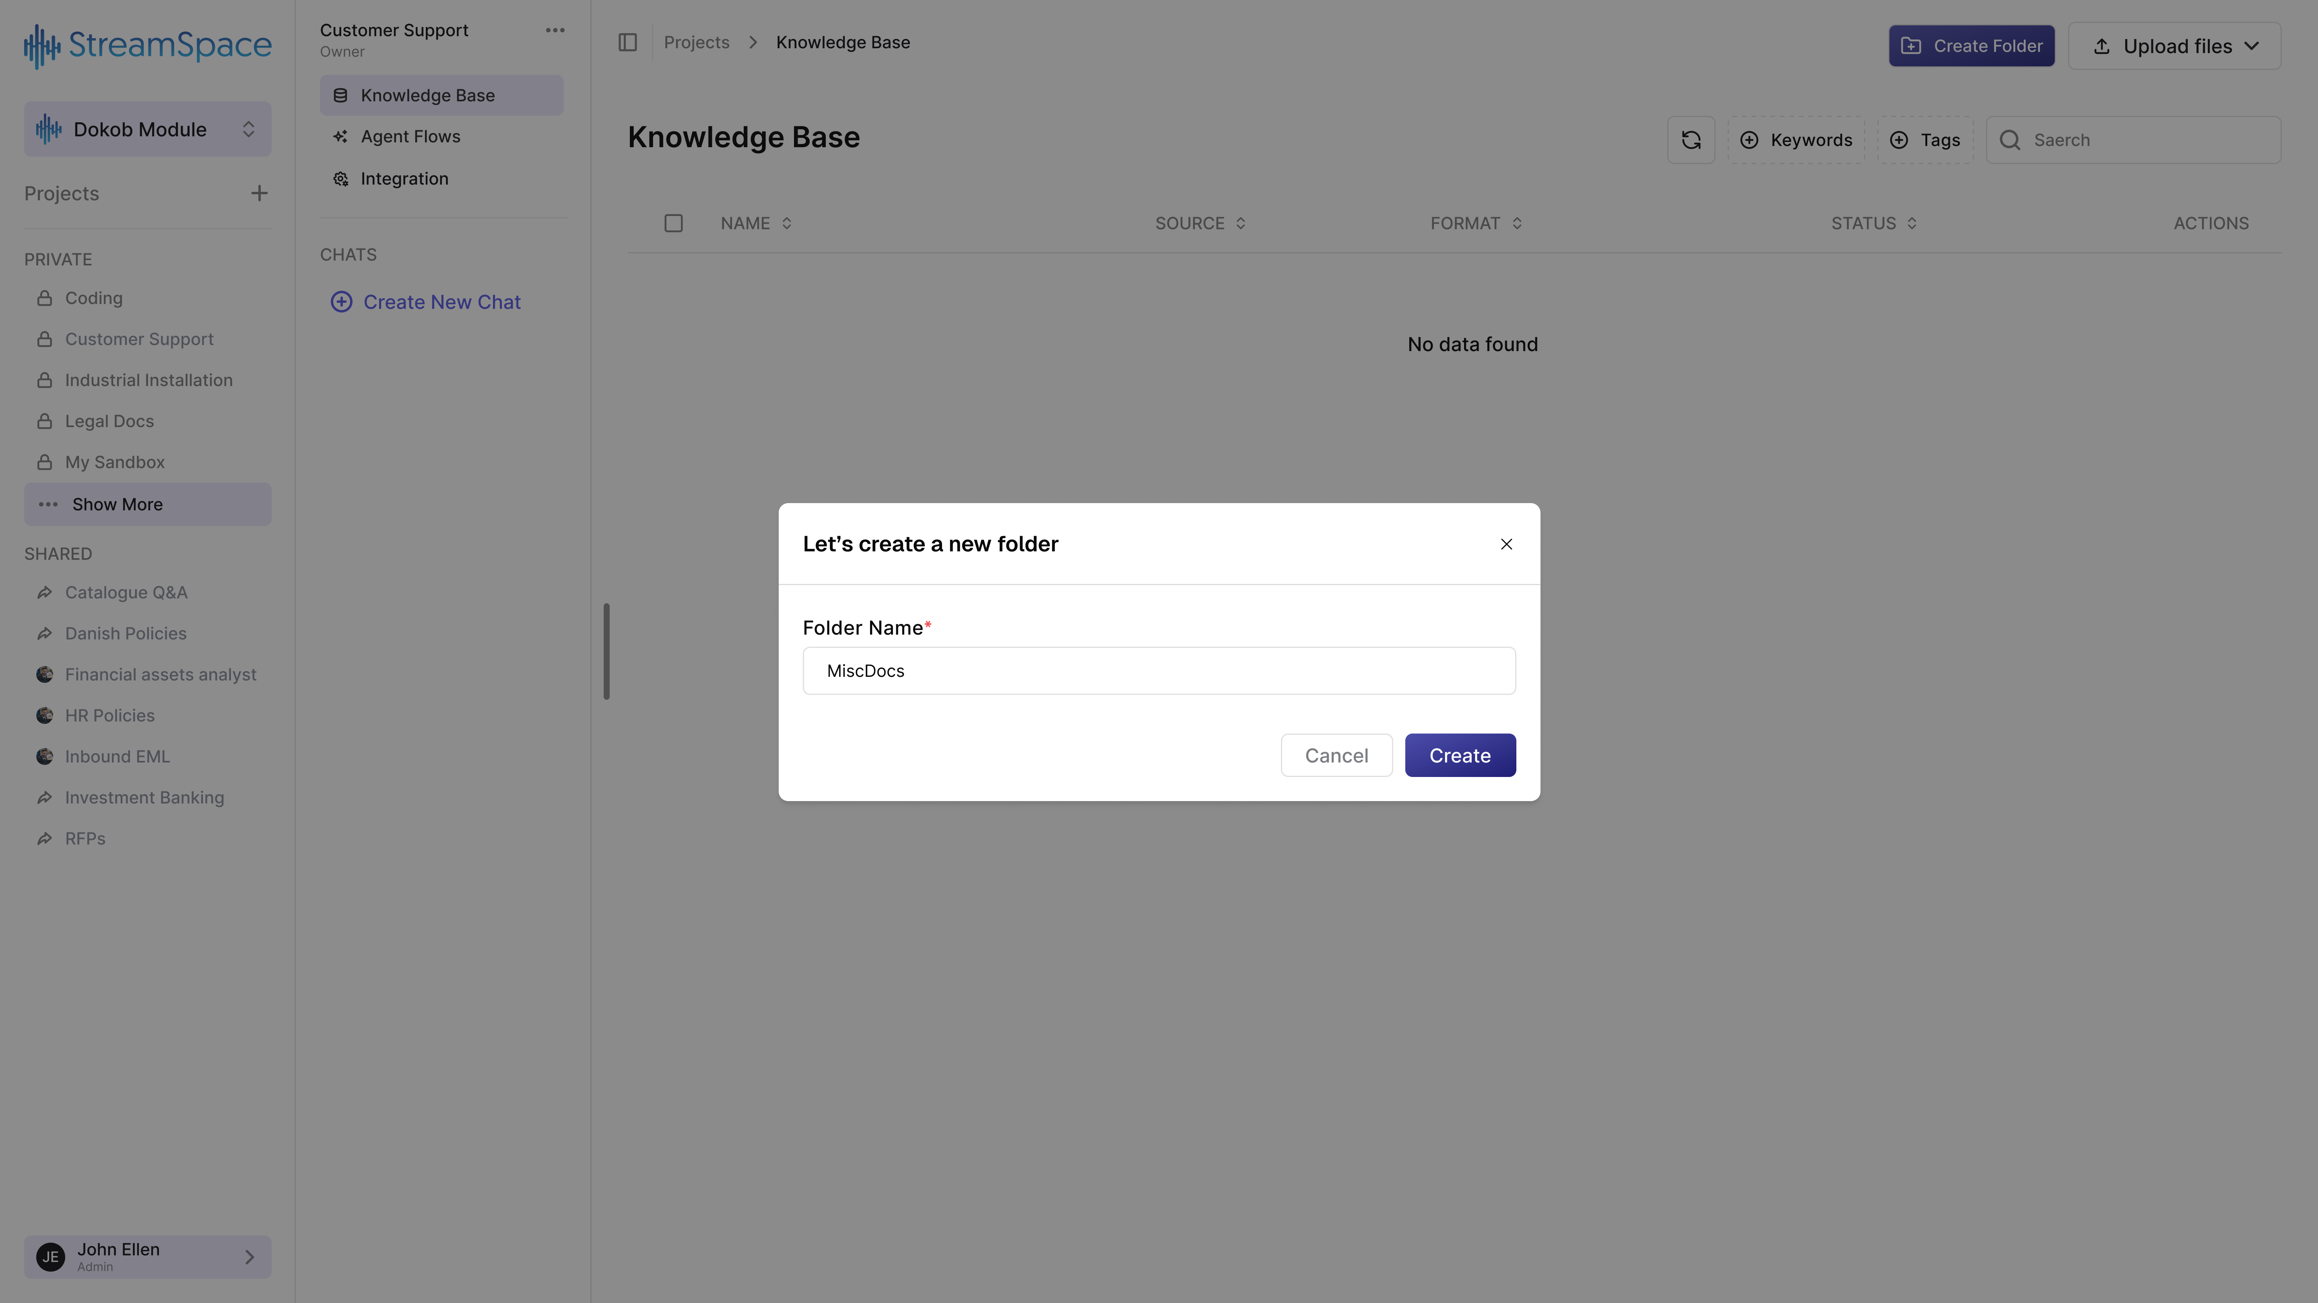Focus the Knowledge Base search field

pyautogui.click(x=2134, y=140)
